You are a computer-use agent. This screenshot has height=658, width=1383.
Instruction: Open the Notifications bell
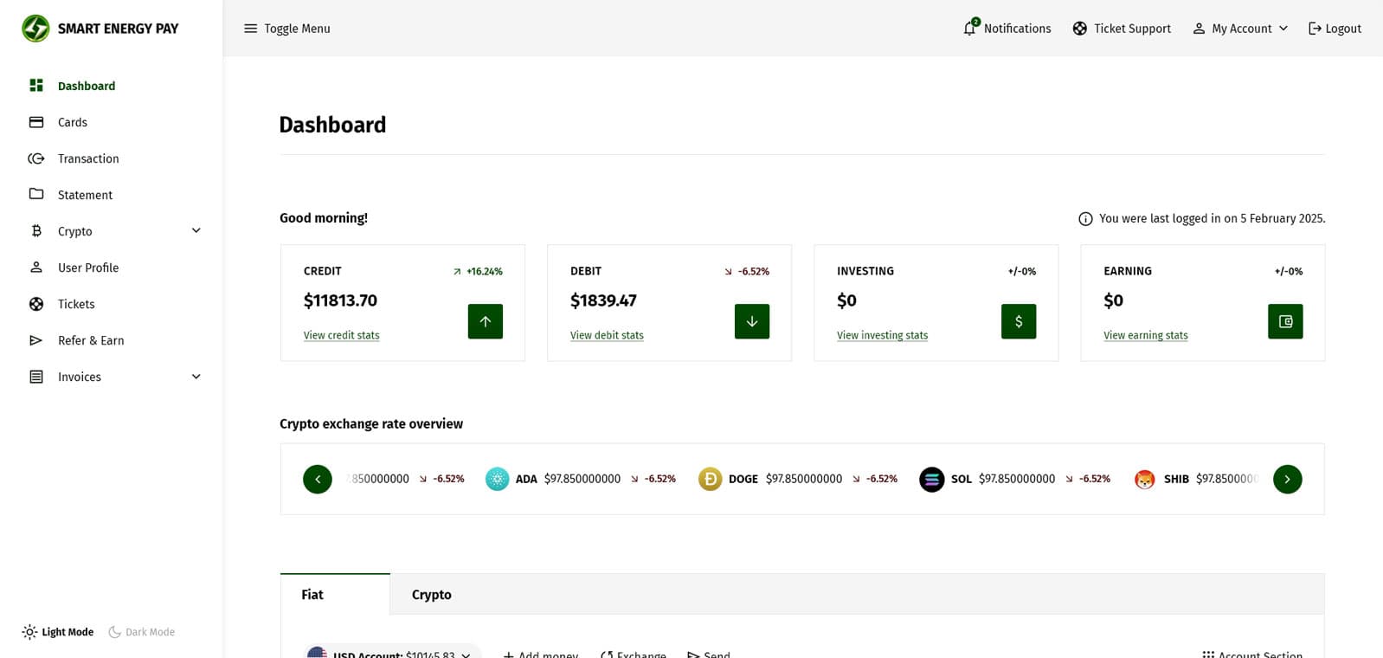(970, 28)
